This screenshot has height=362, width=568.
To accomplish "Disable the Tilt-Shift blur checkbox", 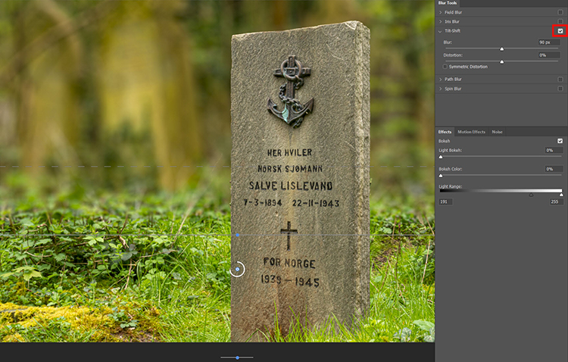I will 560,31.
